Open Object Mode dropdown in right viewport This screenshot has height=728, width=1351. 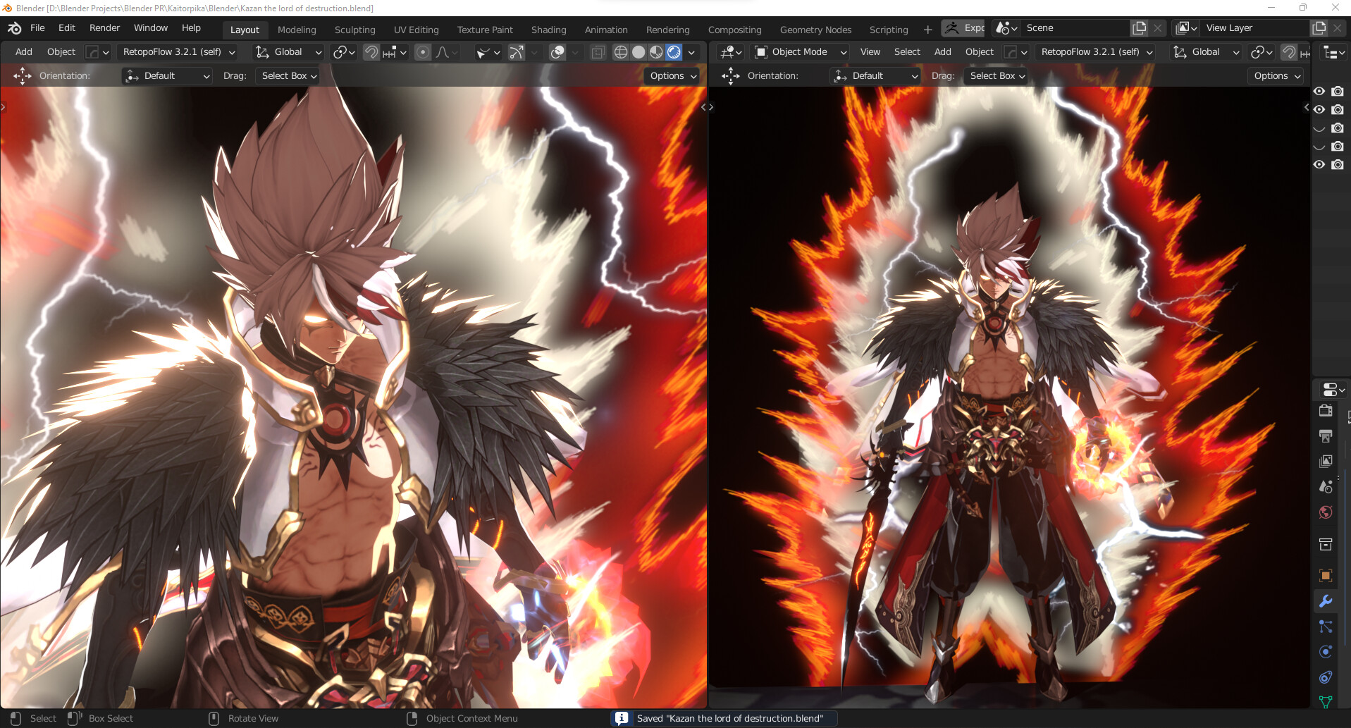pyautogui.click(x=799, y=52)
